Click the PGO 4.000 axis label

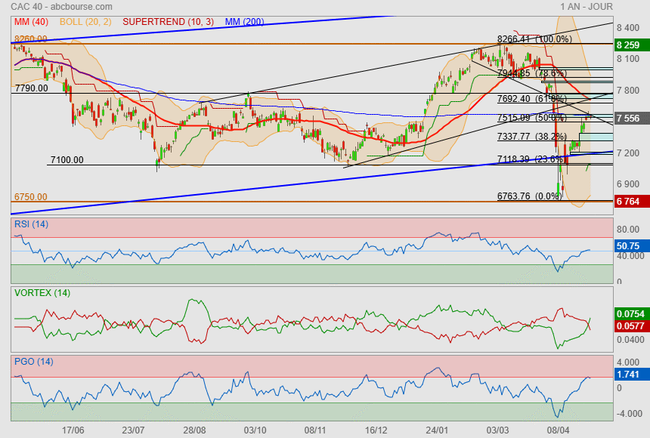coord(628,362)
